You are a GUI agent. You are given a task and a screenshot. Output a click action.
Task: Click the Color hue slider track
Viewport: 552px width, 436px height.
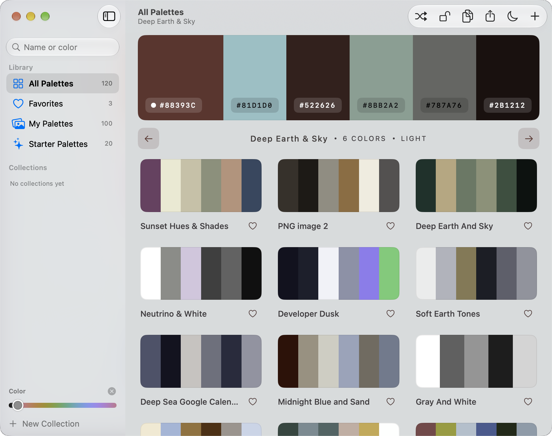point(63,405)
